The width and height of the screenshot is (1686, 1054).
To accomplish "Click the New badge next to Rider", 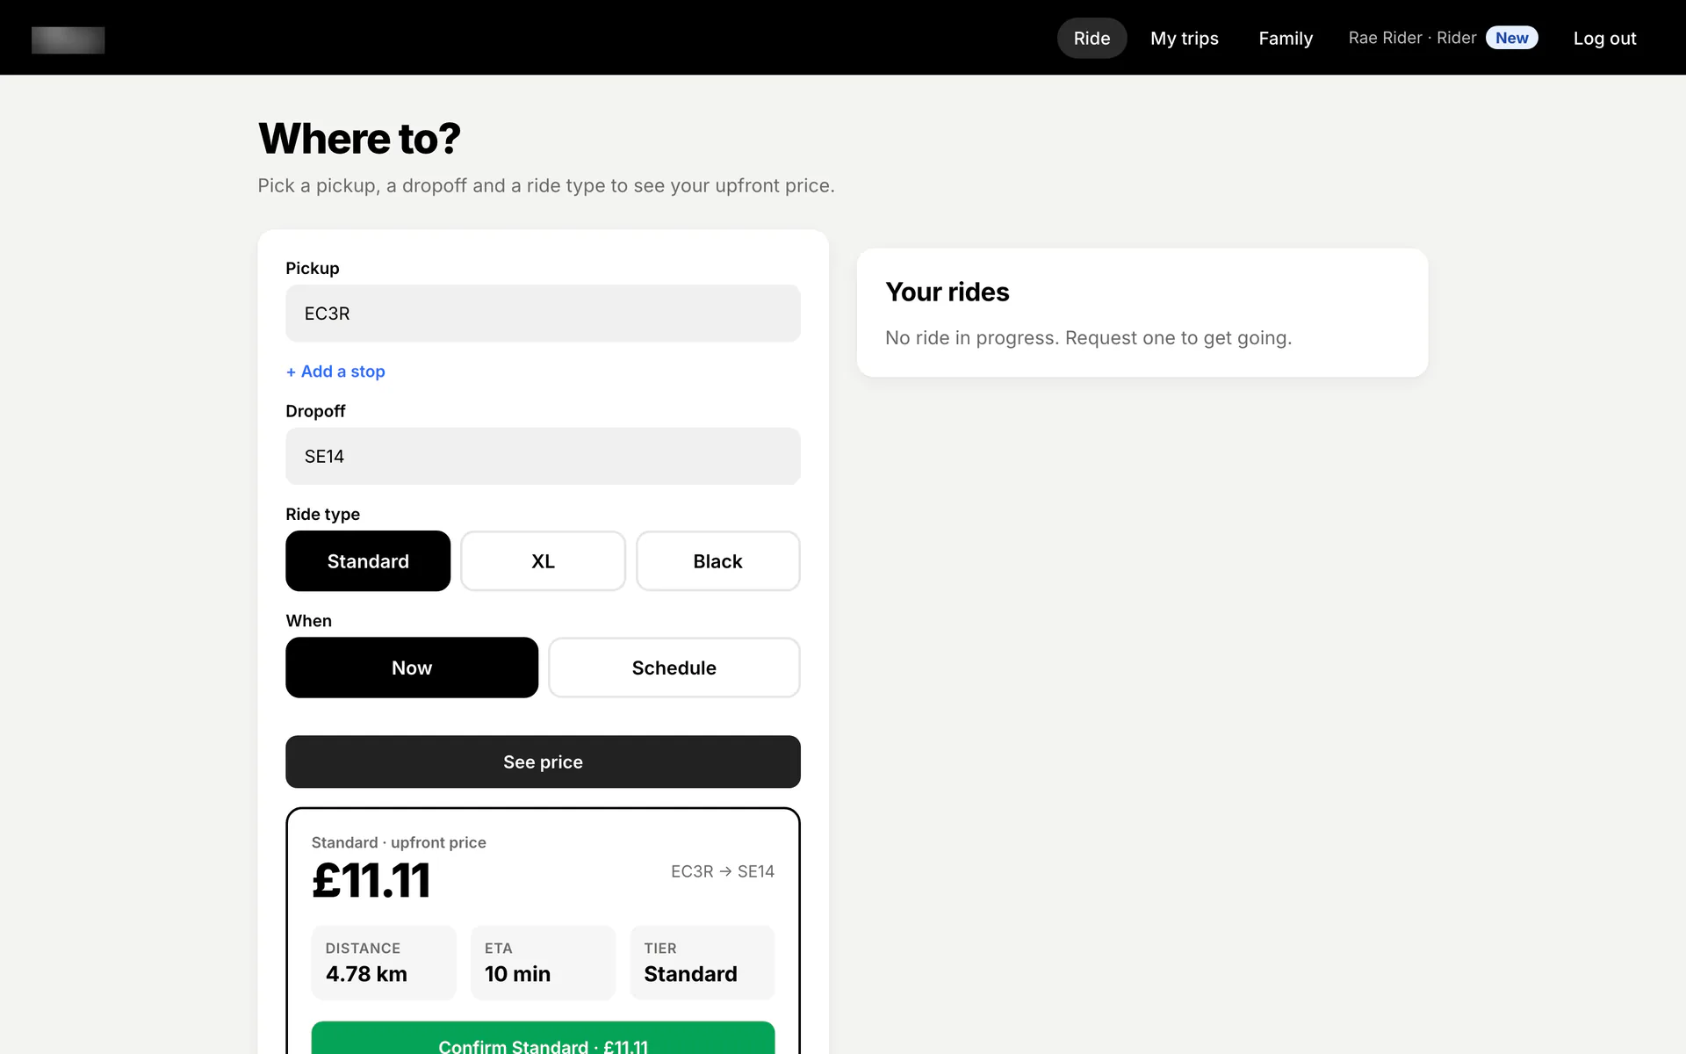I will point(1511,38).
